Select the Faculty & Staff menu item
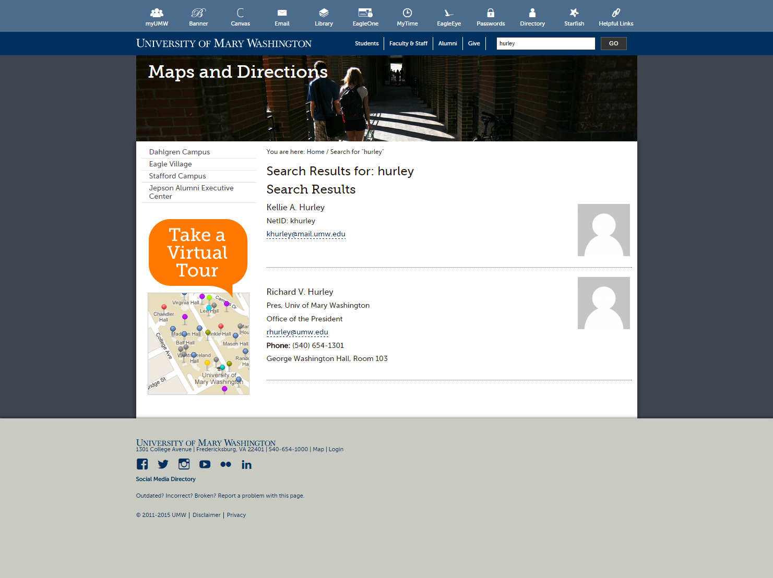The image size is (773, 578). pyautogui.click(x=408, y=43)
